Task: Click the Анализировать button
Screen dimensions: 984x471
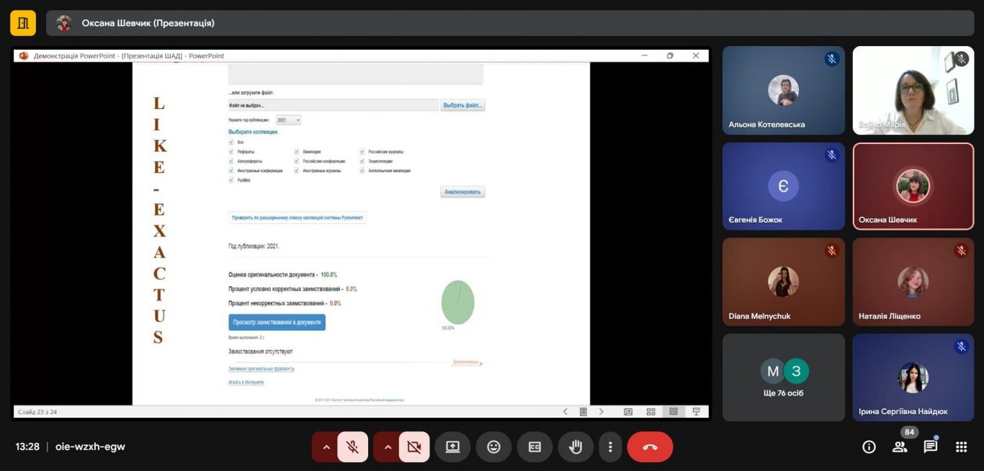Action: click(463, 192)
